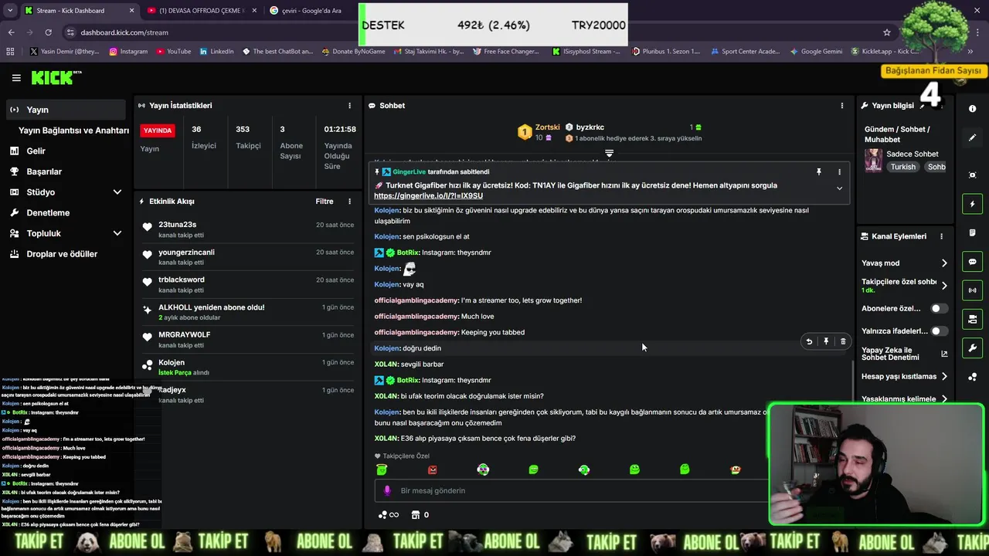This screenshot has width=989, height=556.
Task: Expand the pinned message chevron
Action: coord(839,188)
